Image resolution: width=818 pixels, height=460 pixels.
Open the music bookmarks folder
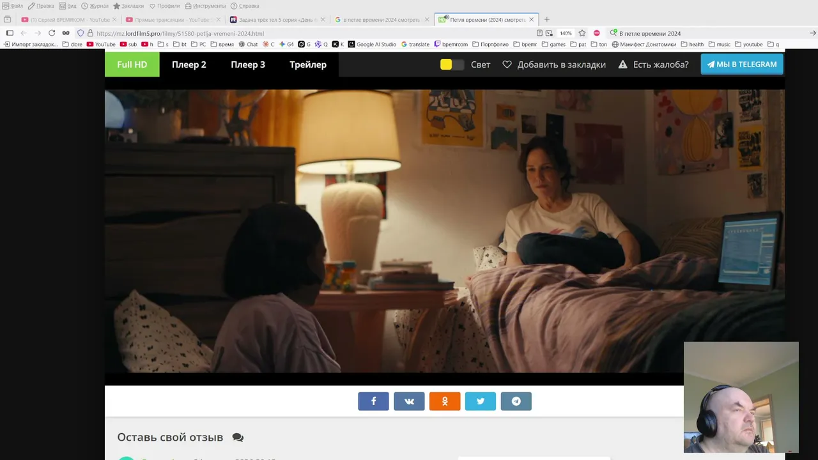(x=719, y=45)
